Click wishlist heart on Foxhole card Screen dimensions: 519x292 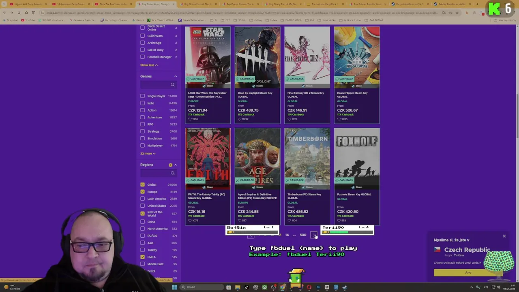coord(339,221)
